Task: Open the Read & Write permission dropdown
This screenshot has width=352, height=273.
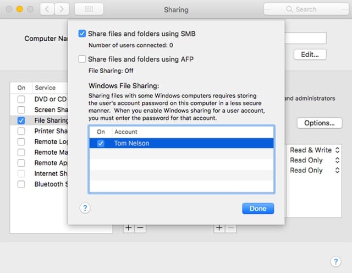Action: pos(315,150)
